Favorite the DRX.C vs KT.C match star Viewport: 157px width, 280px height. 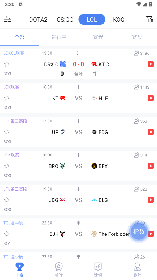[x=7, y=64]
